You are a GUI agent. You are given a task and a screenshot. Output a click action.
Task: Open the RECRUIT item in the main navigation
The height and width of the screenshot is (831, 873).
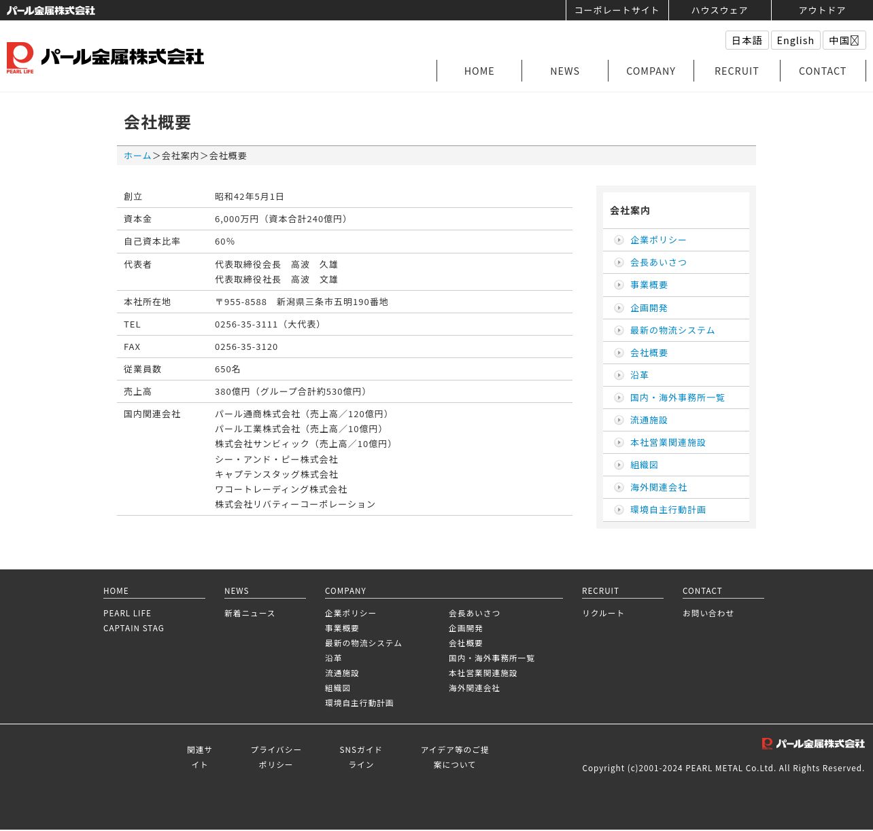[736, 71]
